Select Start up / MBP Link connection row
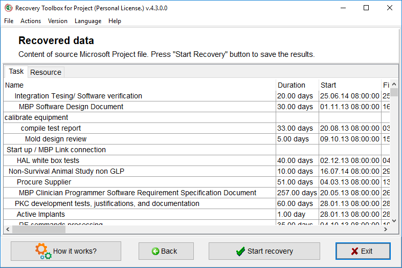 (196, 150)
